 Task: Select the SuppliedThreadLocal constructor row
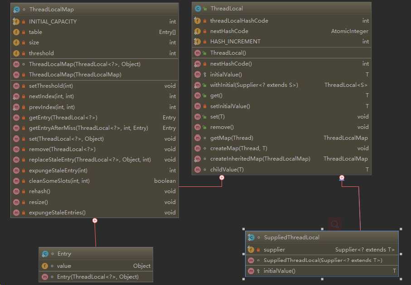click(x=322, y=261)
